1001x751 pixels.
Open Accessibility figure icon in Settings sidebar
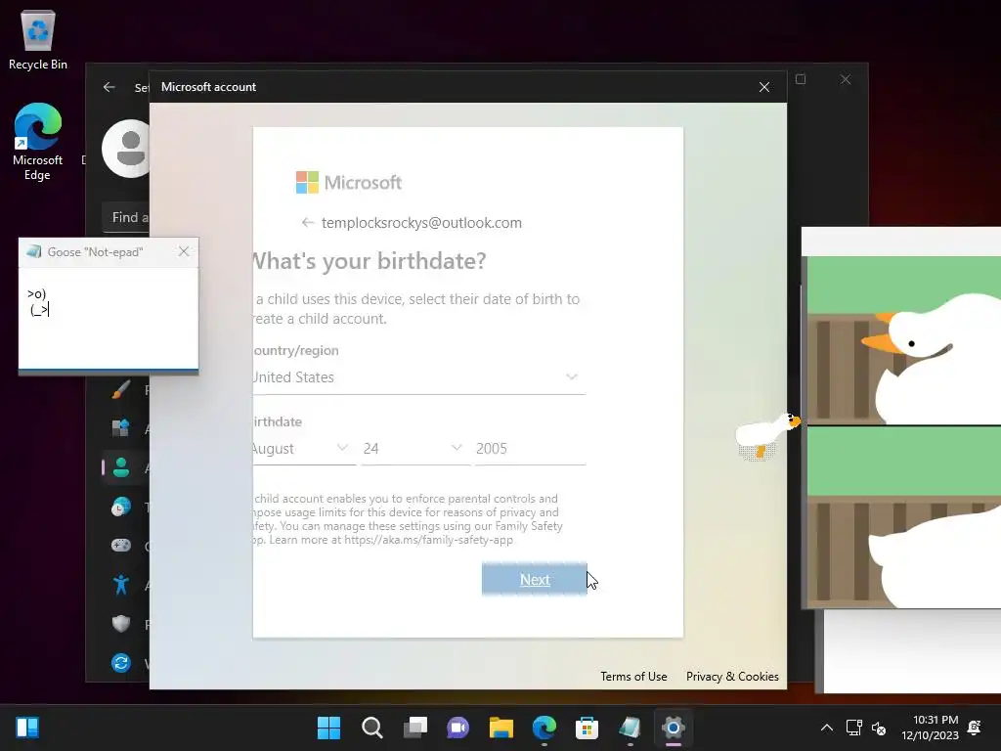click(x=120, y=585)
